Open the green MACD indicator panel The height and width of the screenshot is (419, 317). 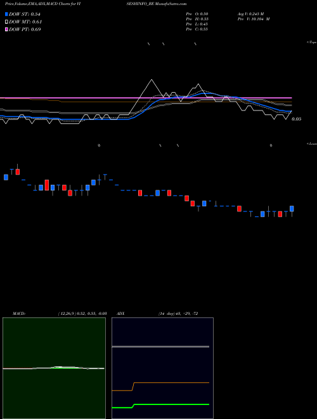pos(54,368)
